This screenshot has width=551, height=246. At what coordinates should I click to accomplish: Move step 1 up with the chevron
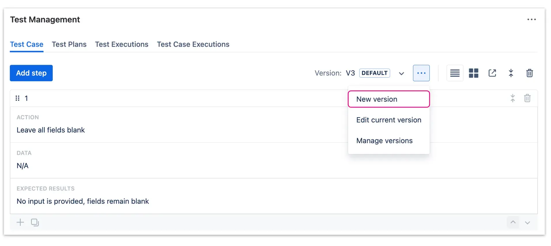(513, 222)
